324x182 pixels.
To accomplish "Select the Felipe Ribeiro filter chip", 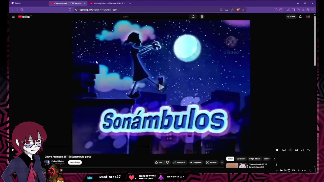I will [x=255, y=159].
